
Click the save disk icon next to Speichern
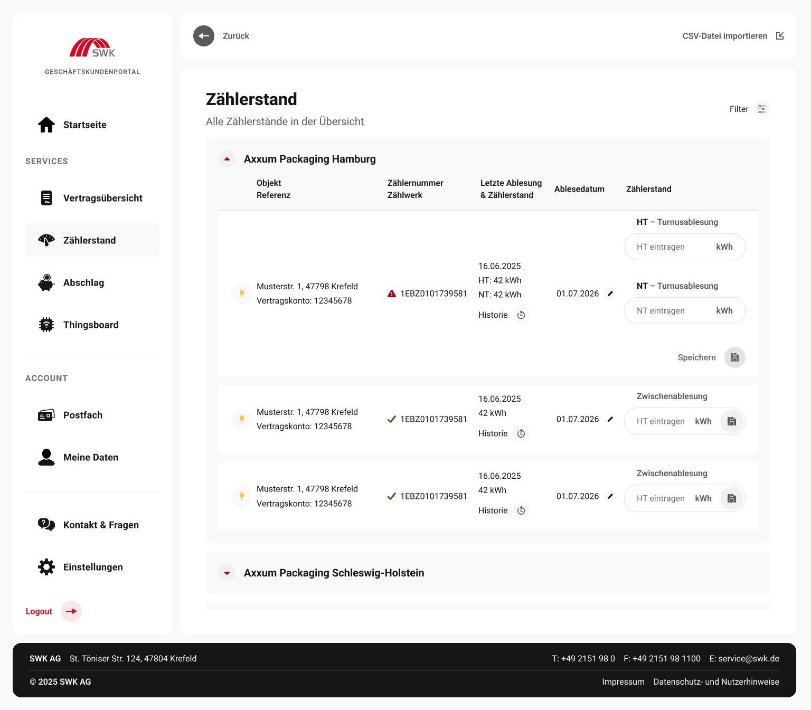pyautogui.click(x=735, y=357)
